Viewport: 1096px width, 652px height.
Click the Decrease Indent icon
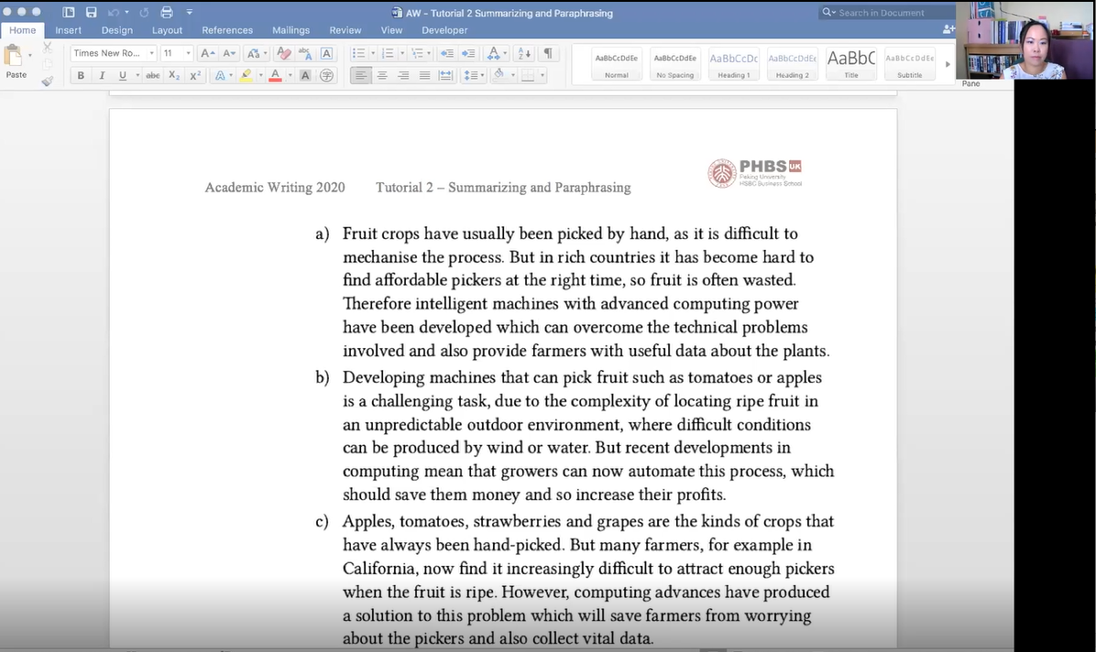(447, 53)
